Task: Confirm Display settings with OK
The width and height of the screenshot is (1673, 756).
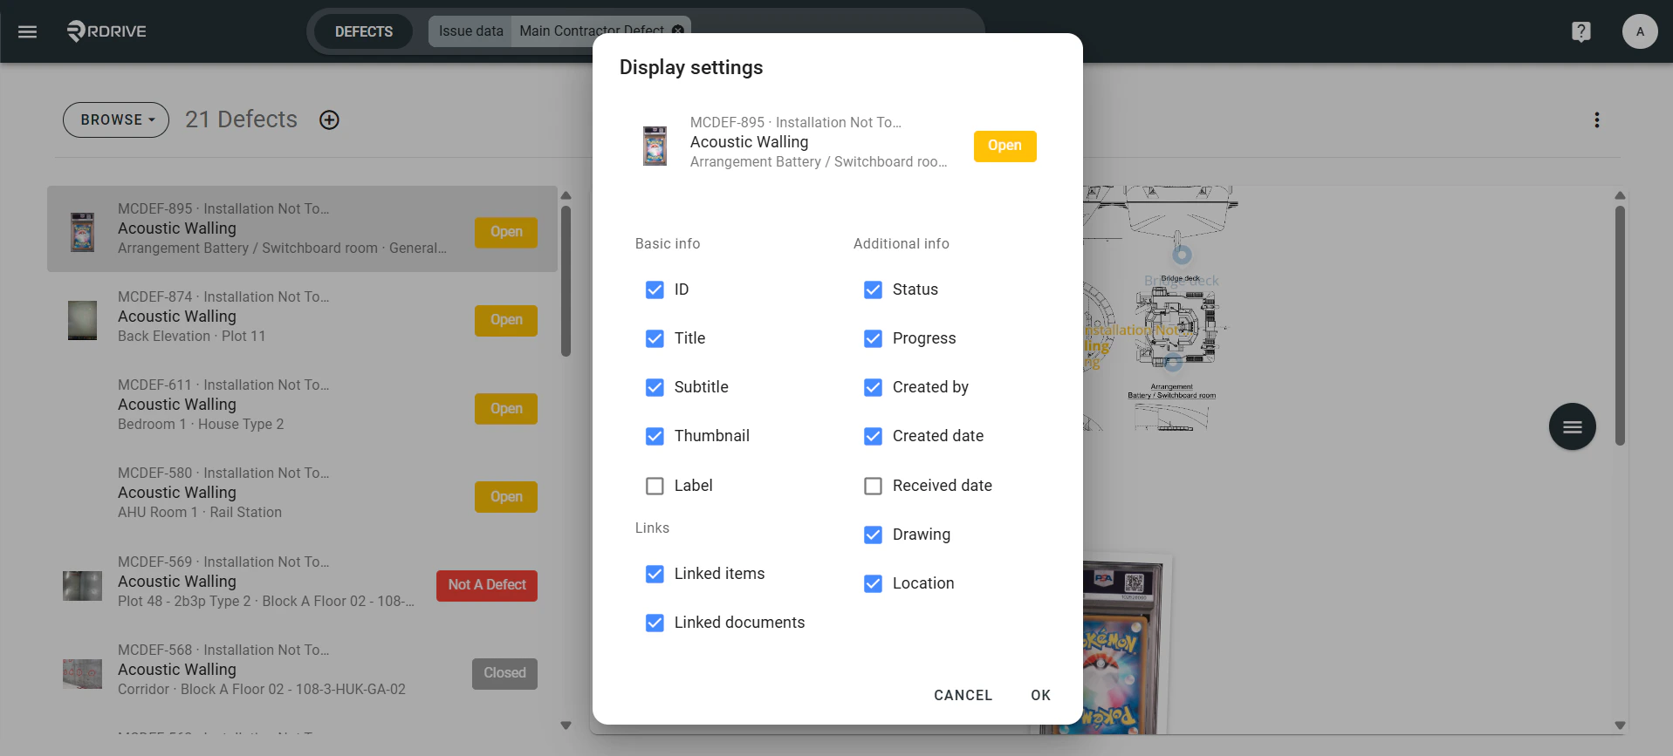Action: click(1040, 695)
